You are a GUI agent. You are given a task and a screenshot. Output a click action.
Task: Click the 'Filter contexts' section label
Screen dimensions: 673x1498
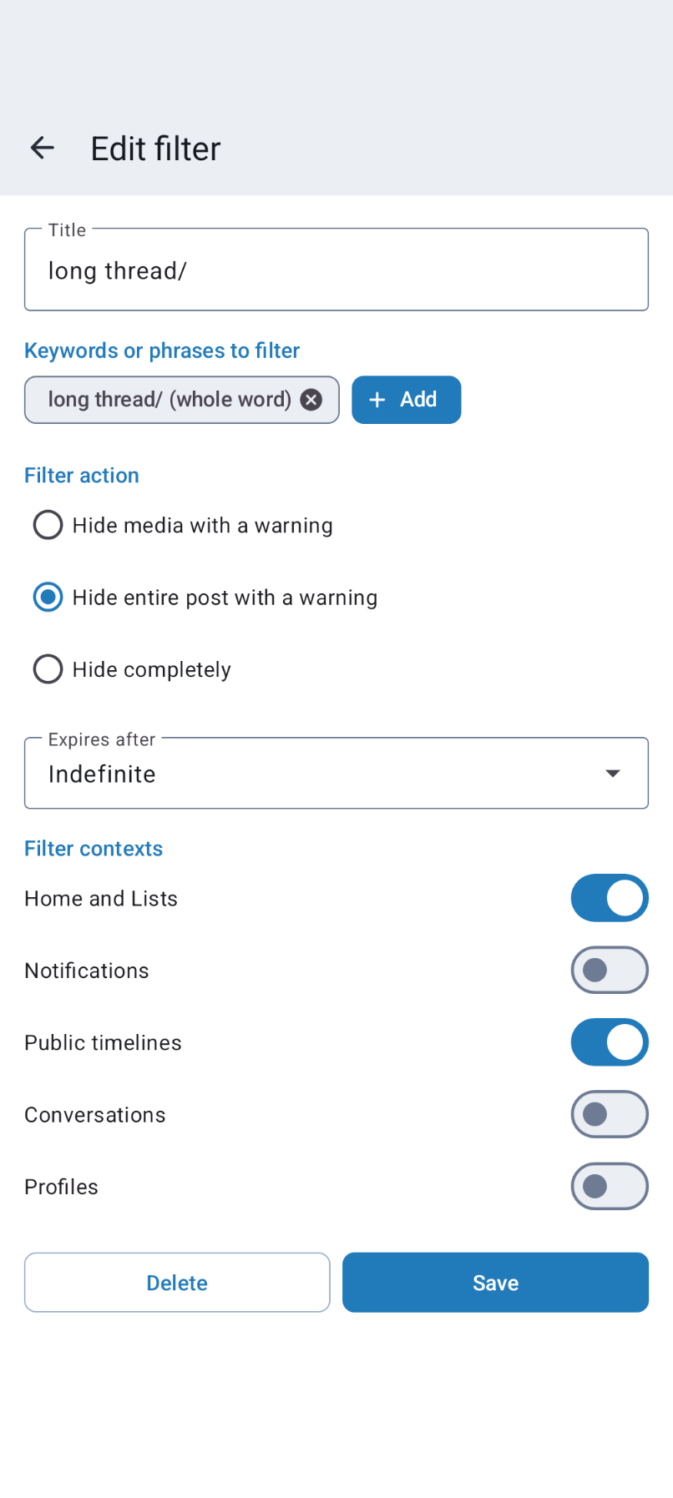pos(93,848)
